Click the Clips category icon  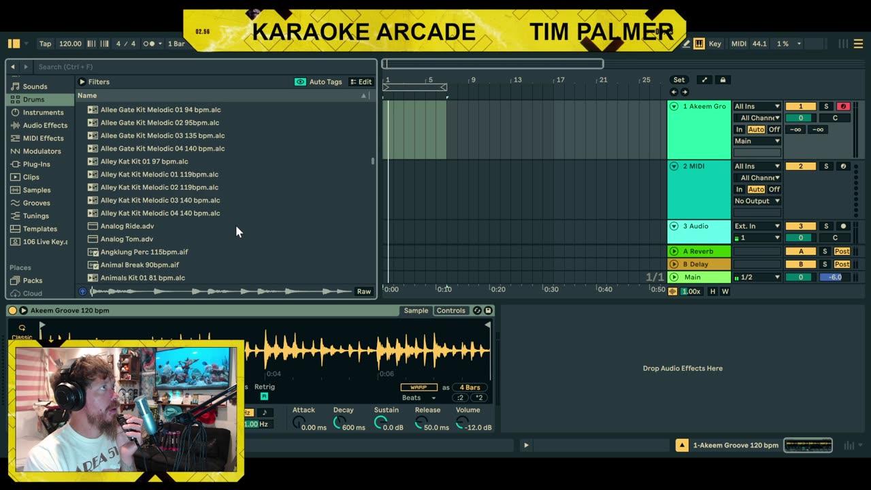(16, 177)
